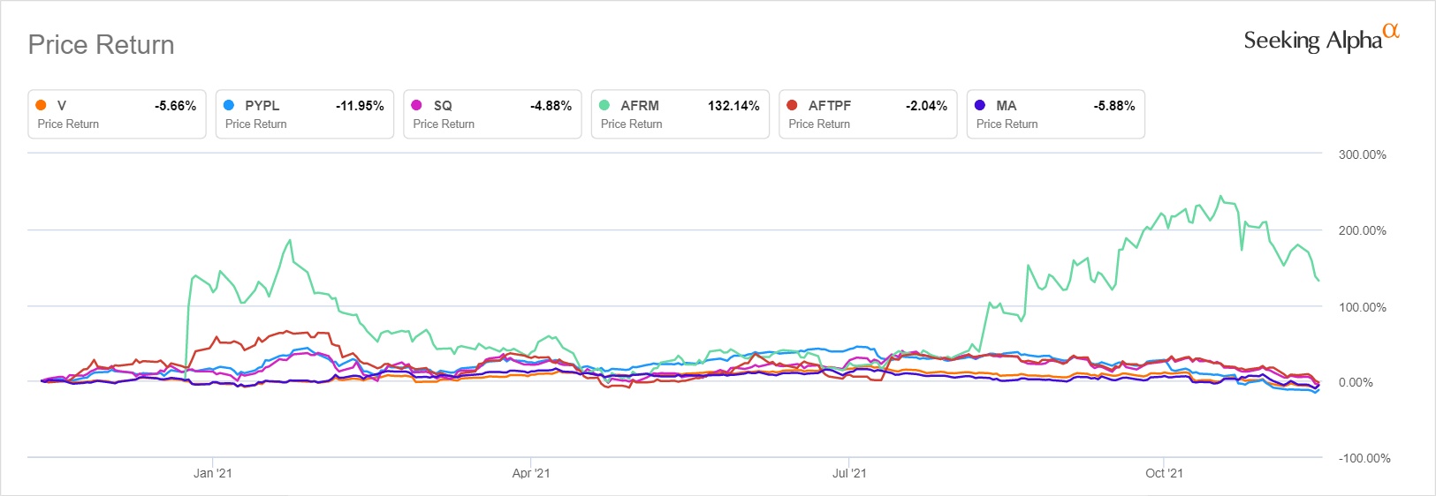1436x496 pixels.
Task: Click the blue PYPL legend dot
Action: [229, 105]
